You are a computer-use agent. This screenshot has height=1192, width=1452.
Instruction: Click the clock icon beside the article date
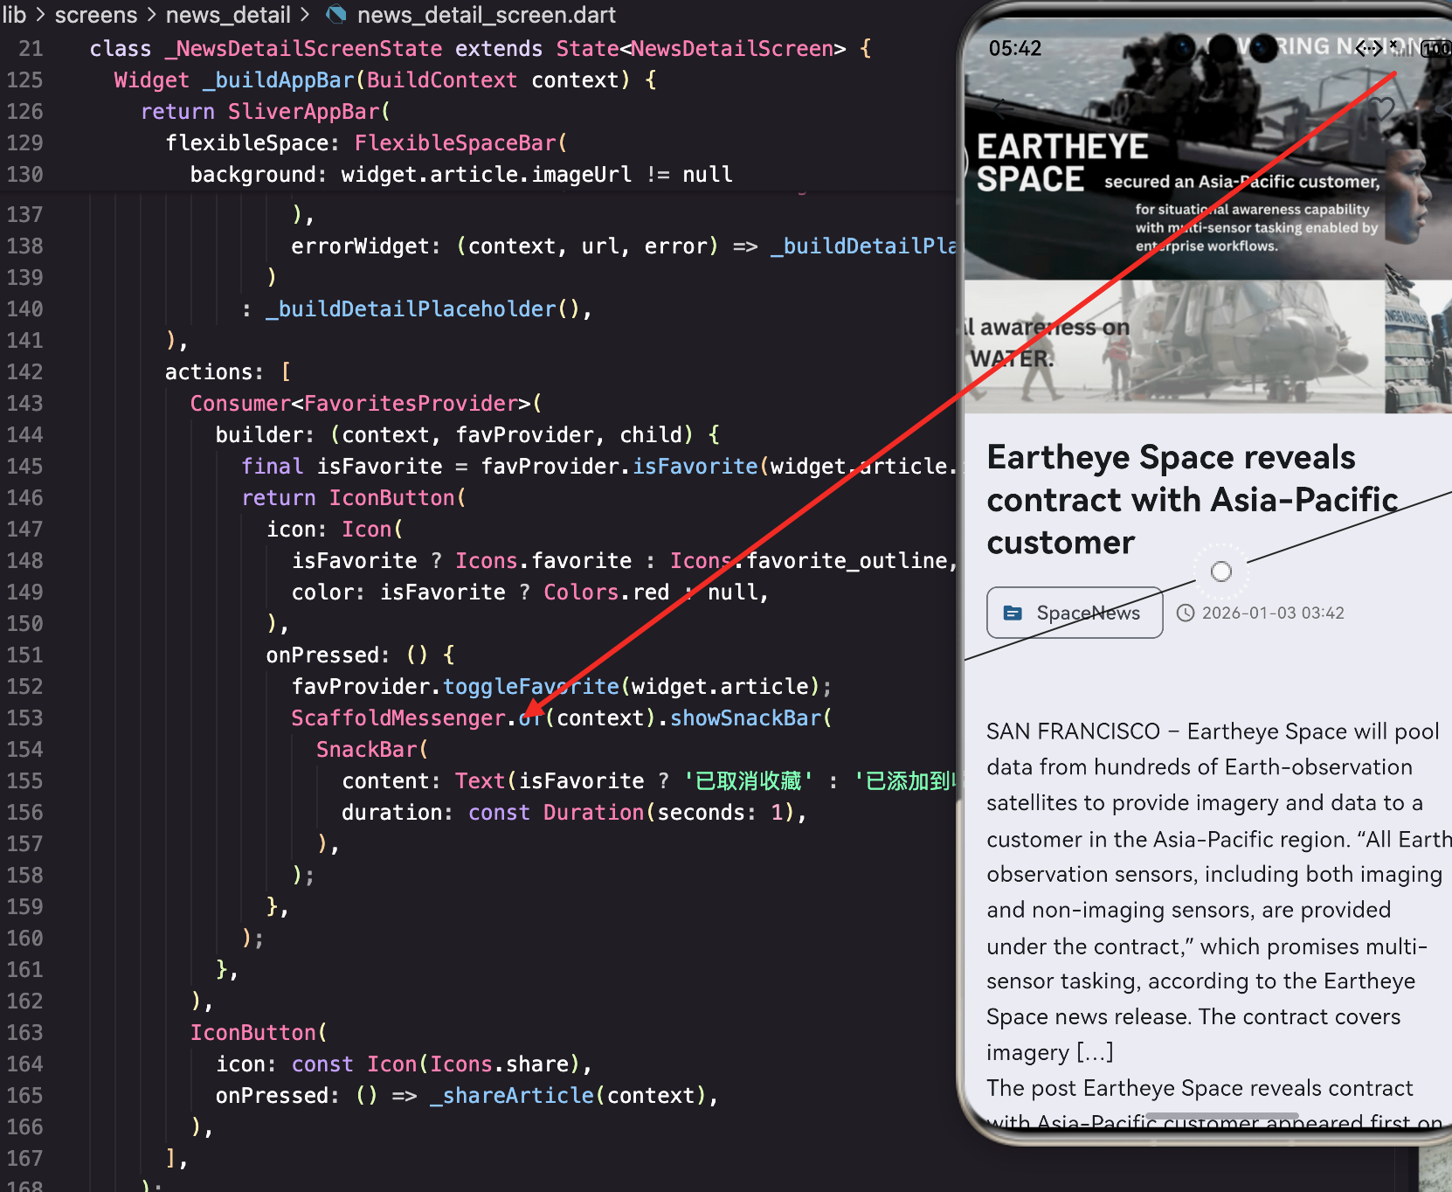pyautogui.click(x=1186, y=613)
